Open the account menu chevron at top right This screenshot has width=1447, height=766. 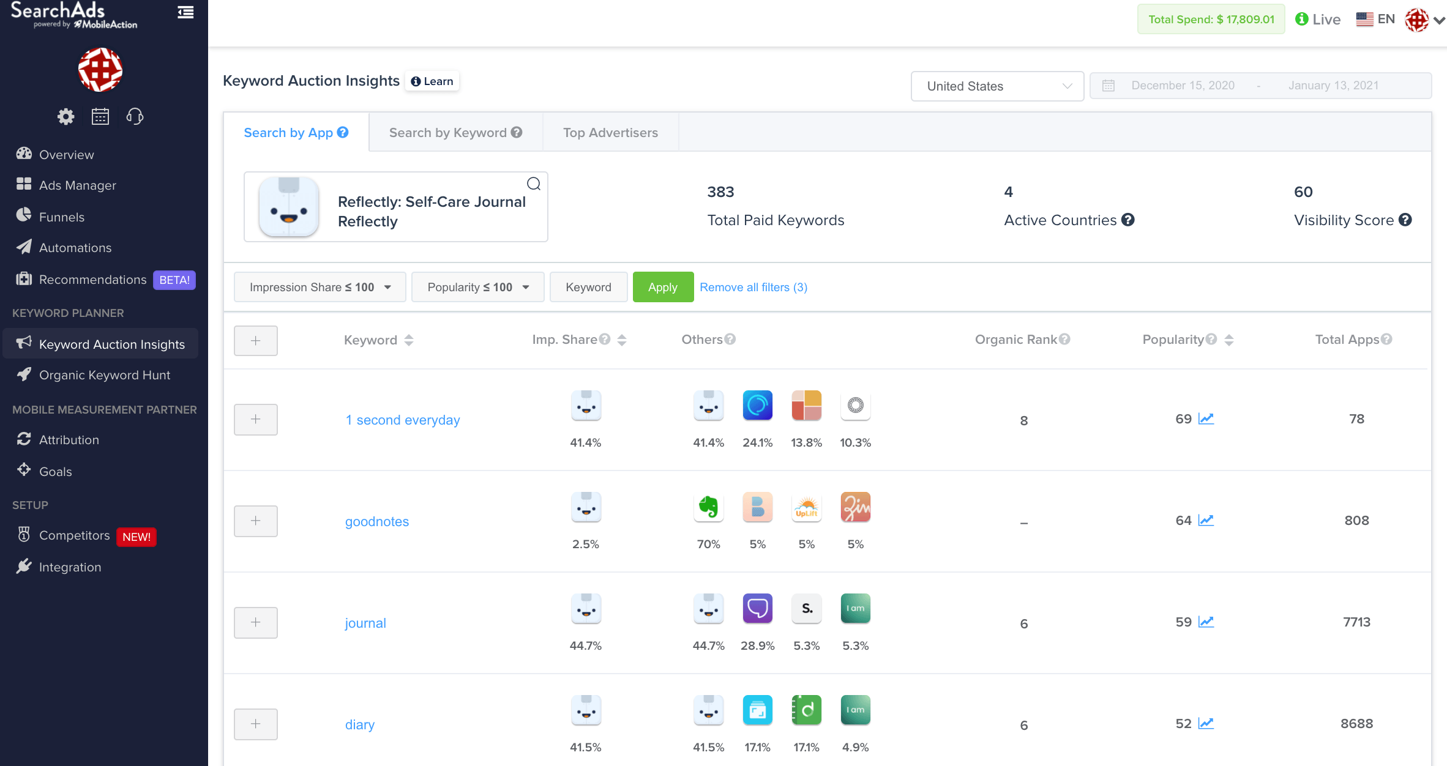coord(1439,20)
